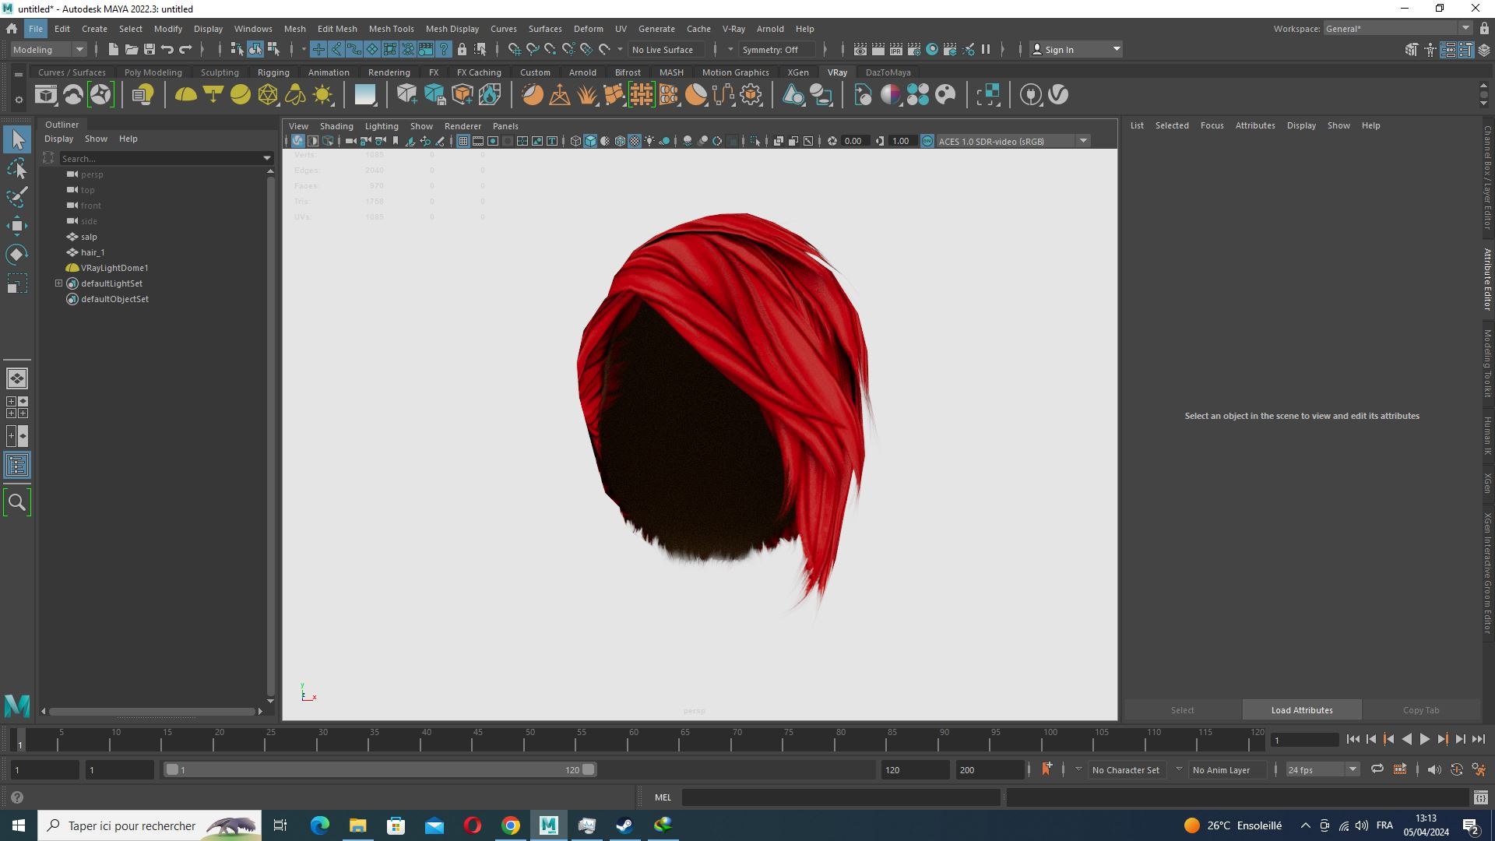Image resolution: width=1495 pixels, height=841 pixels.
Task: Expand the defaultLightSet node in the Outliner
Action: (58, 283)
